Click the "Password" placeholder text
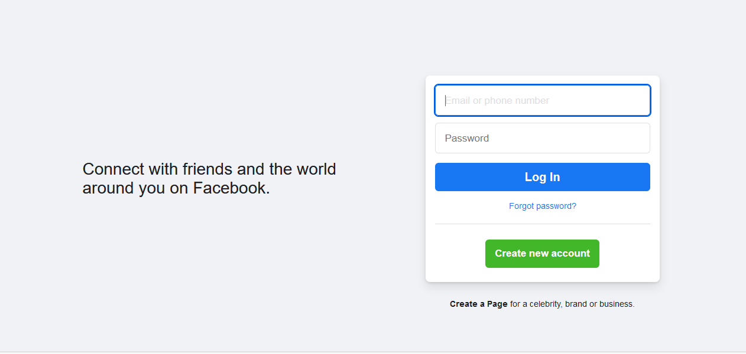This screenshot has height=354, width=746. (x=467, y=139)
